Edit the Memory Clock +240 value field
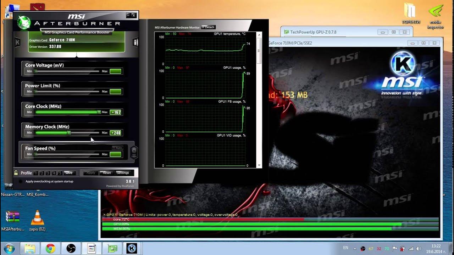 [x=116, y=133]
